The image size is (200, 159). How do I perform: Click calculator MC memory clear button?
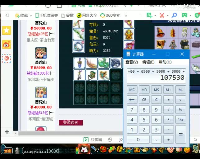click(132, 90)
